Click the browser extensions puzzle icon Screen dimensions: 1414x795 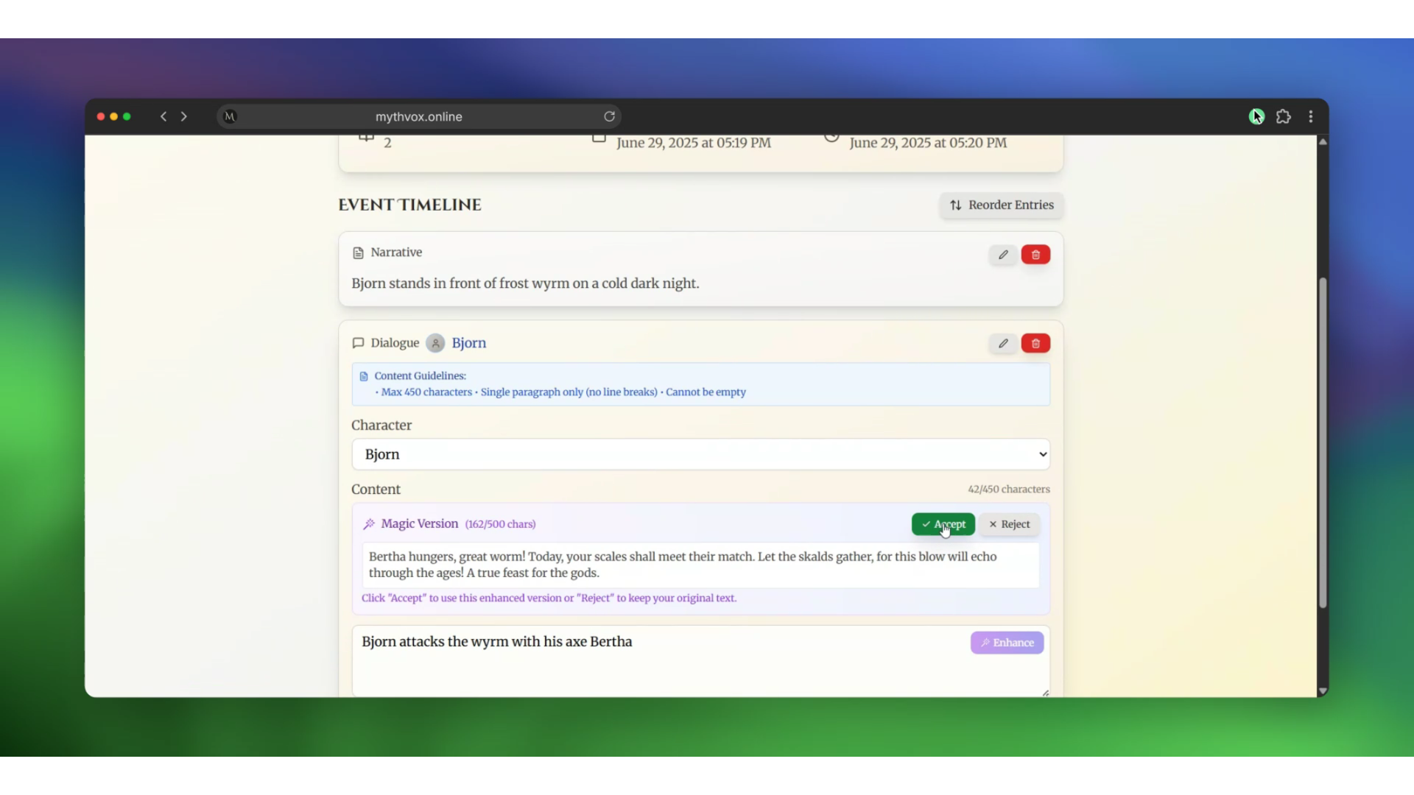(1284, 116)
